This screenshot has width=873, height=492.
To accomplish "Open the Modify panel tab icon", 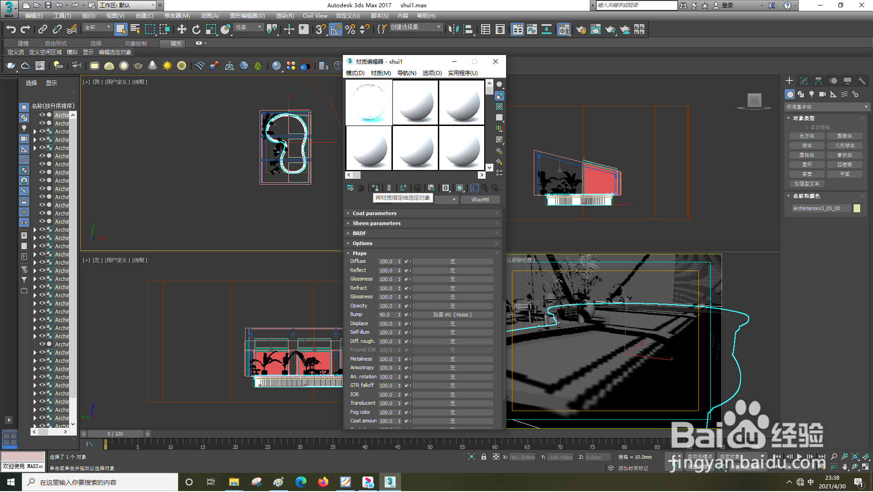I will coord(803,81).
